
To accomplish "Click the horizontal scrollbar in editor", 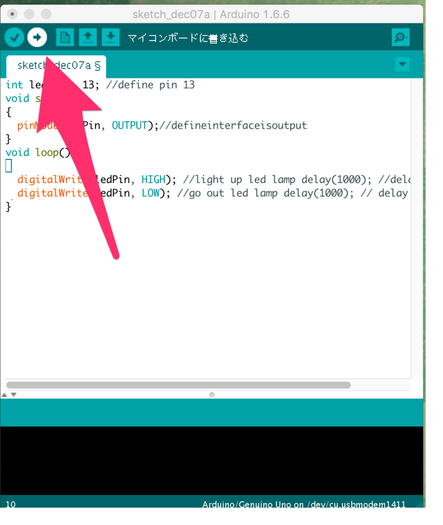I will [178, 385].
